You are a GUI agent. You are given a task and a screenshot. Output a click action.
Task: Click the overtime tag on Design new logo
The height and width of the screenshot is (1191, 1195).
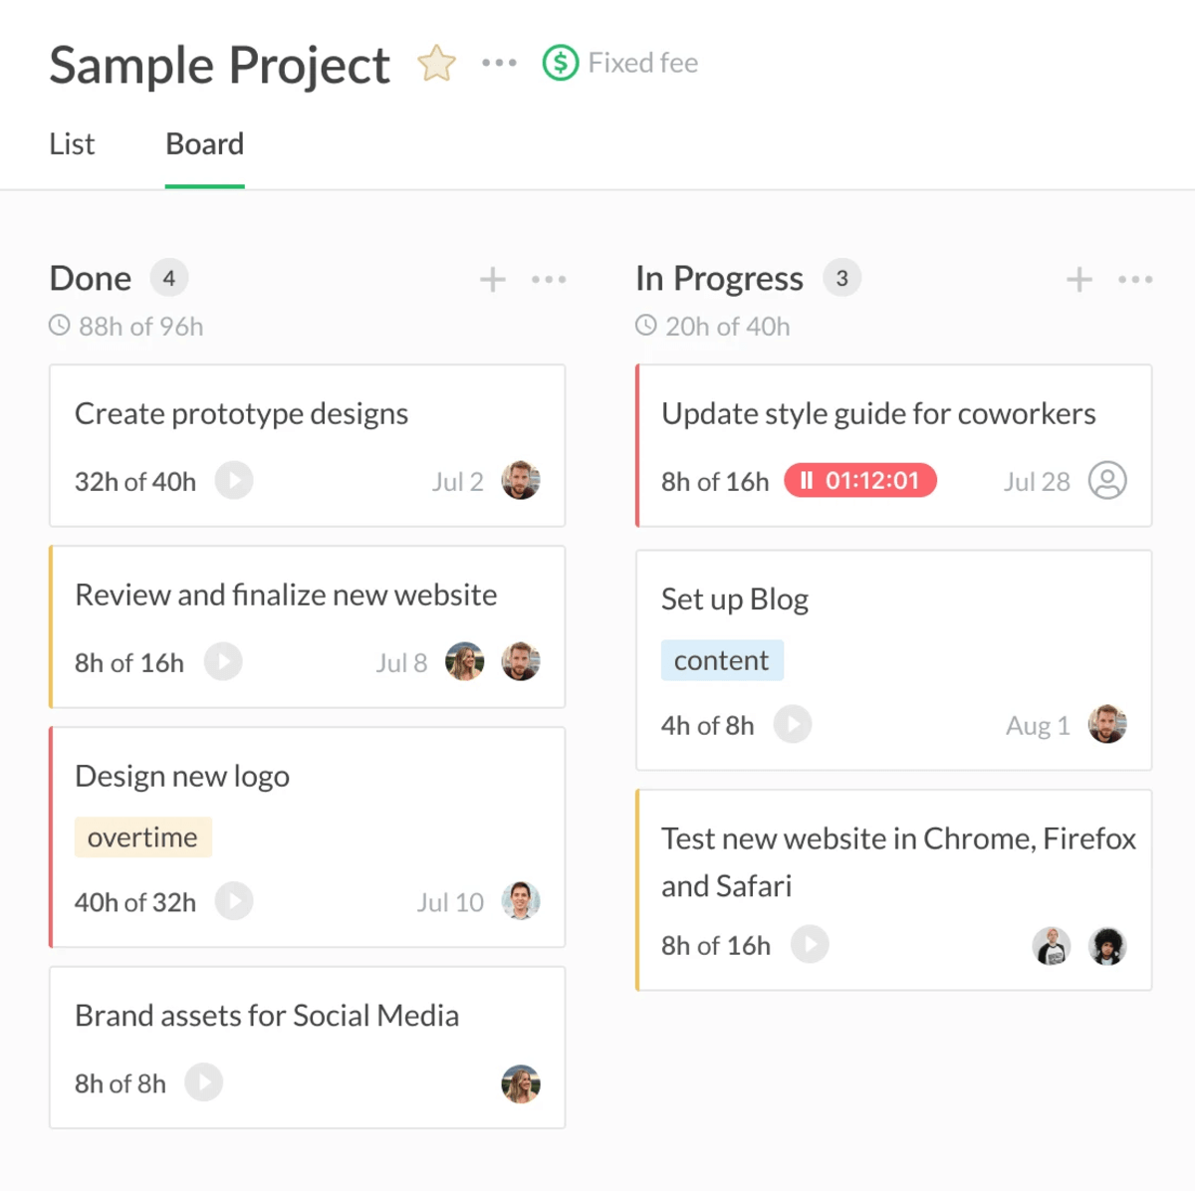(142, 837)
